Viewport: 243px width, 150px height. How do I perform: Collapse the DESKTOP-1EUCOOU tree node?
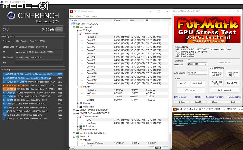point(71,24)
